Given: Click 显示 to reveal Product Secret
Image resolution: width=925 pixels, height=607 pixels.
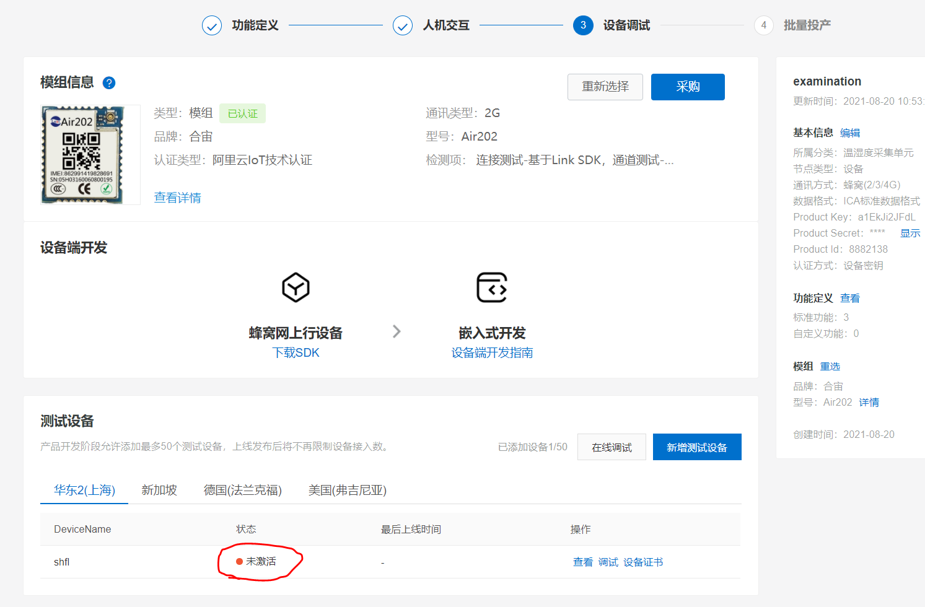Looking at the screenshot, I should point(910,233).
